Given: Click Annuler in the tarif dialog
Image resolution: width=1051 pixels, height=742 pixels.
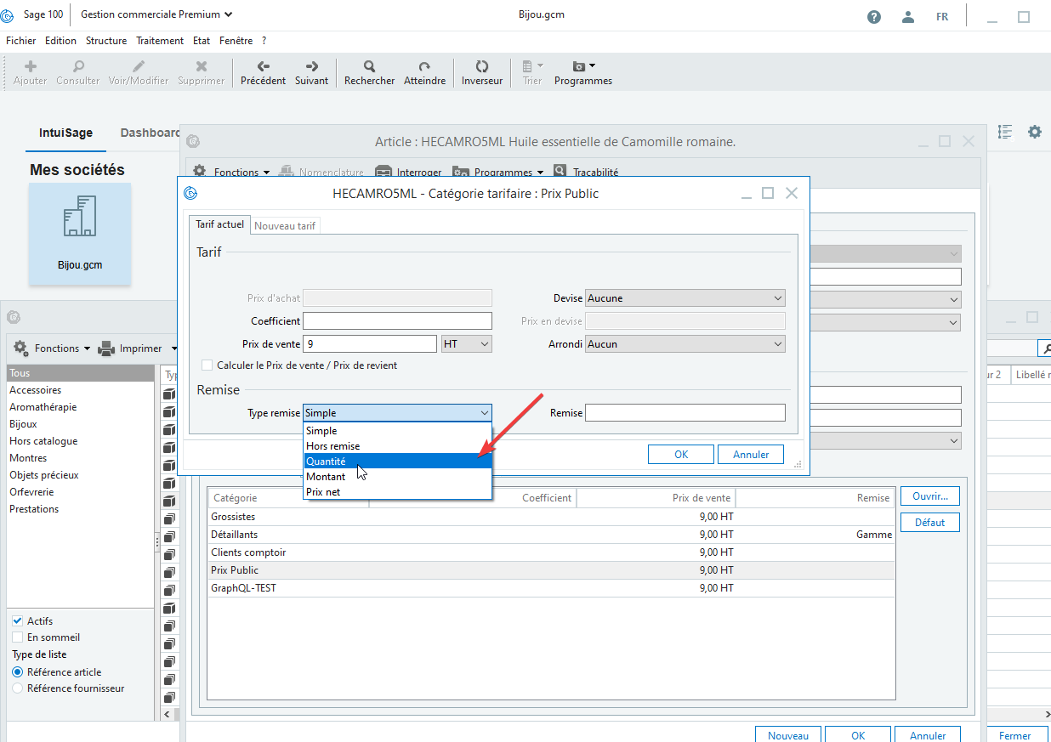Looking at the screenshot, I should (x=751, y=455).
